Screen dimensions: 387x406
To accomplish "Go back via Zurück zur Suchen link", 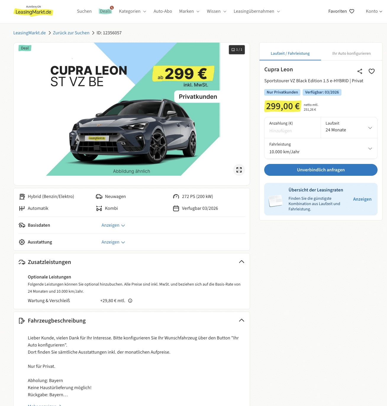I will click(71, 33).
